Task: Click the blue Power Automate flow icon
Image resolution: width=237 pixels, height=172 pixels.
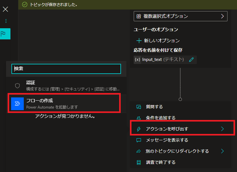Action: tap(17, 104)
